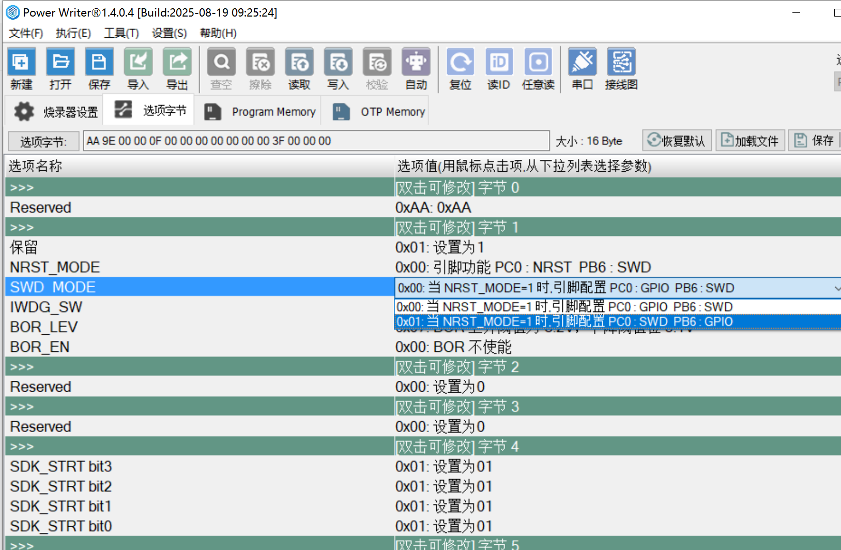Image resolution: width=841 pixels, height=550 pixels.
Task: Click the BOR_EN value 'BOR 不使能'
Action: [x=453, y=347]
